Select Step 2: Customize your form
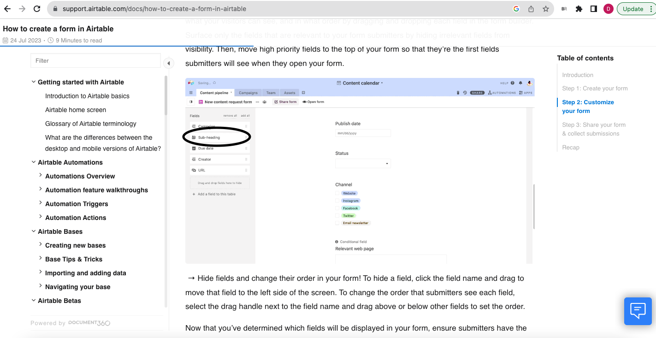Image resolution: width=656 pixels, height=338 pixels. pyautogui.click(x=588, y=107)
